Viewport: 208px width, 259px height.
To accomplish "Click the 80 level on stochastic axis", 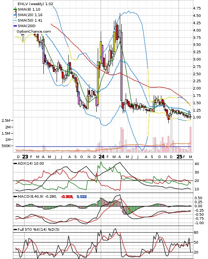I will pyautogui.click(x=196, y=233).
